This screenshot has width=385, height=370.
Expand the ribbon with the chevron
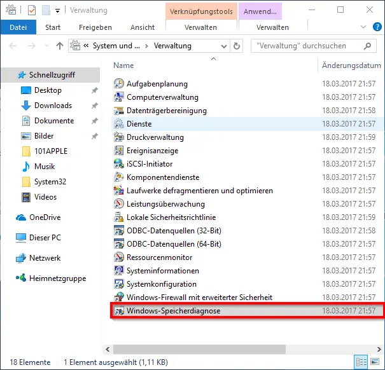363,27
